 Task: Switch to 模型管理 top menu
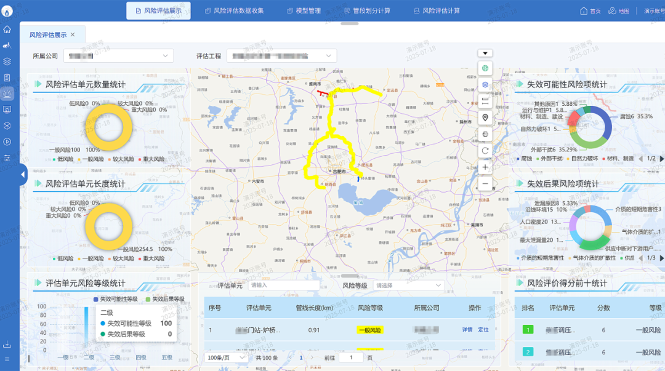click(x=304, y=10)
